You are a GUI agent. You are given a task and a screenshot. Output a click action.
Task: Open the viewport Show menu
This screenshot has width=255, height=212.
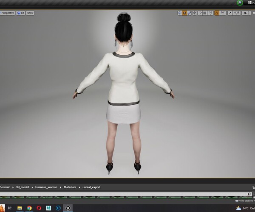(x=30, y=13)
